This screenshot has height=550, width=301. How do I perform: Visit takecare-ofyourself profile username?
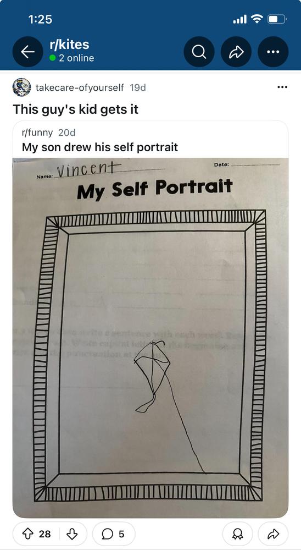tap(80, 87)
